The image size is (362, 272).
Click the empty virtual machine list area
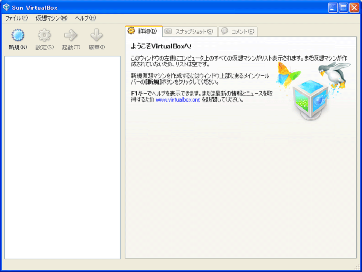62,158
